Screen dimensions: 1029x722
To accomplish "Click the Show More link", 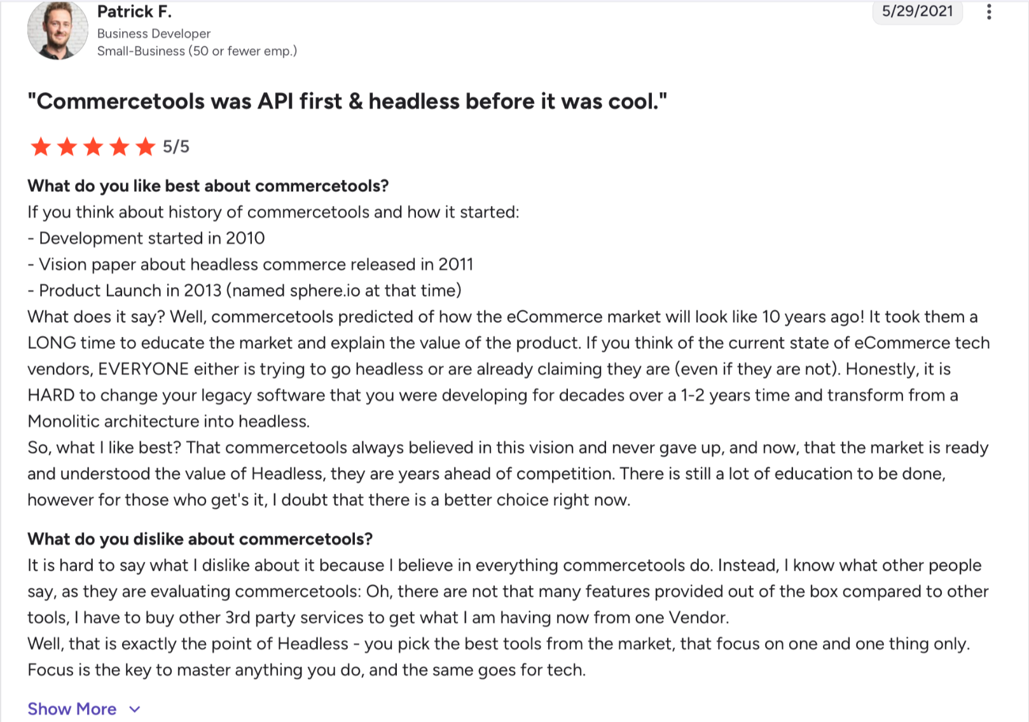I will click(x=72, y=709).
